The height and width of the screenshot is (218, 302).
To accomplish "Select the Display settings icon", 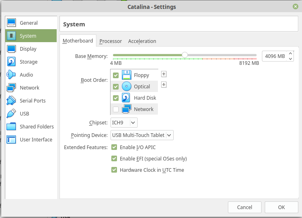I will click(x=11, y=49).
